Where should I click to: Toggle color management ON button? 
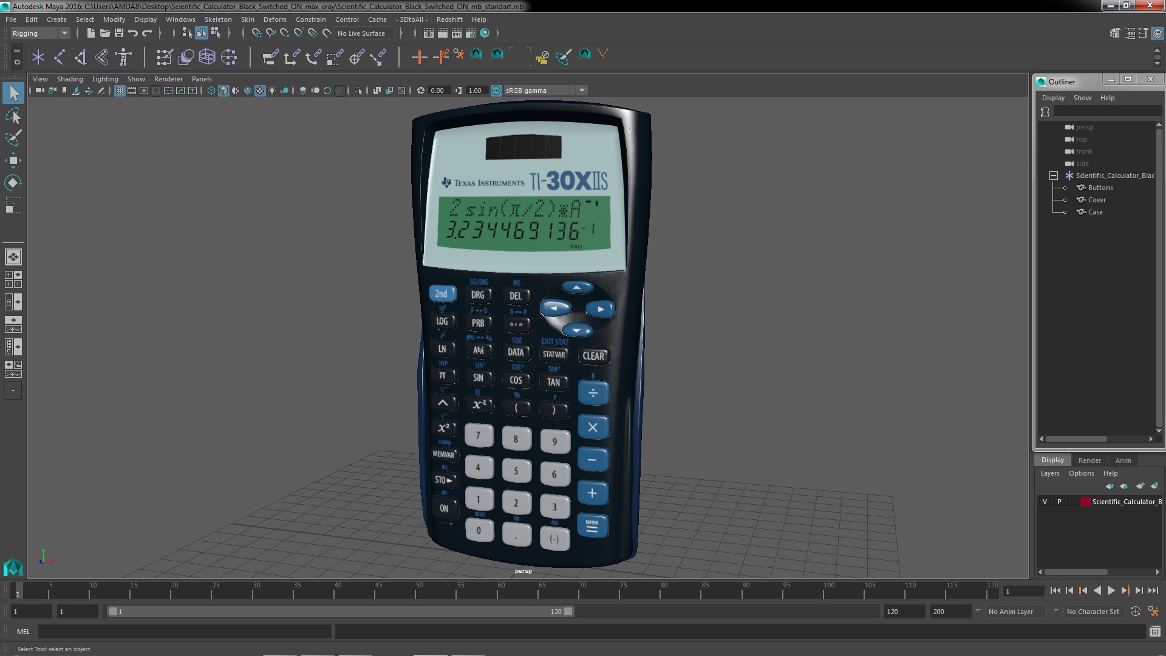tap(496, 91)
